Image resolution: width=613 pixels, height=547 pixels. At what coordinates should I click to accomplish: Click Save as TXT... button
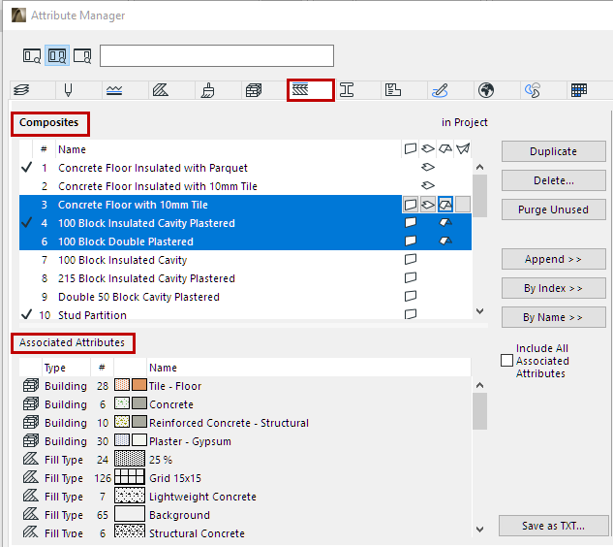pos(554,526)
